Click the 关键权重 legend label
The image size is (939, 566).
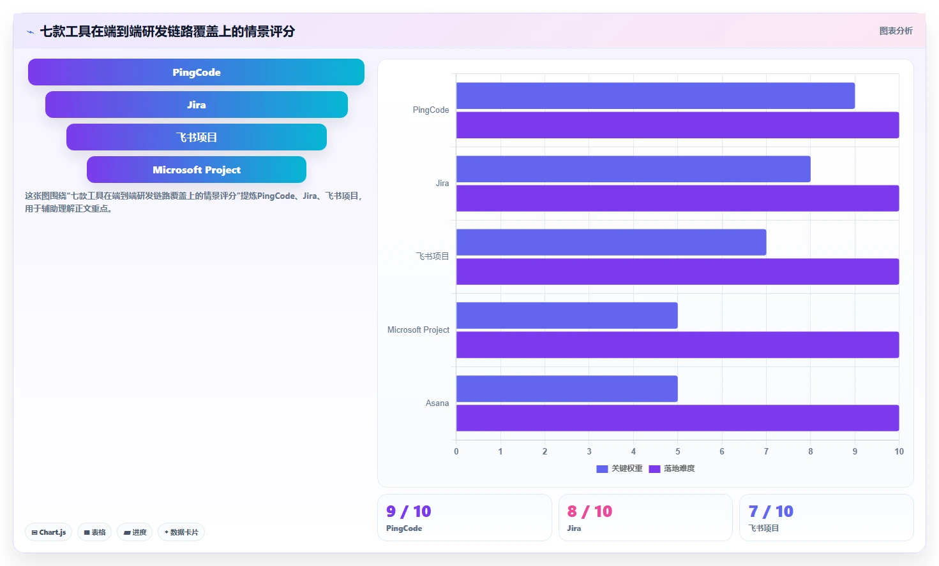pyautogui.click(x=627, y=468)
